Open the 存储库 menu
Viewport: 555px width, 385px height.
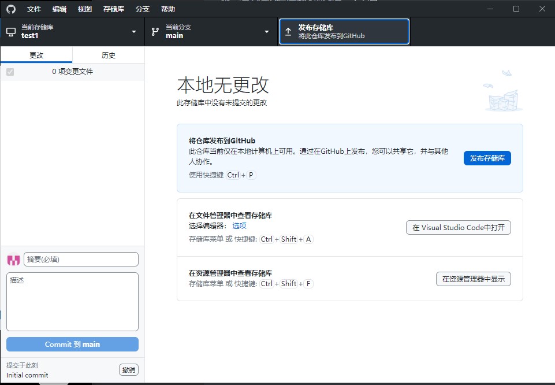click(x=113, y=9)
